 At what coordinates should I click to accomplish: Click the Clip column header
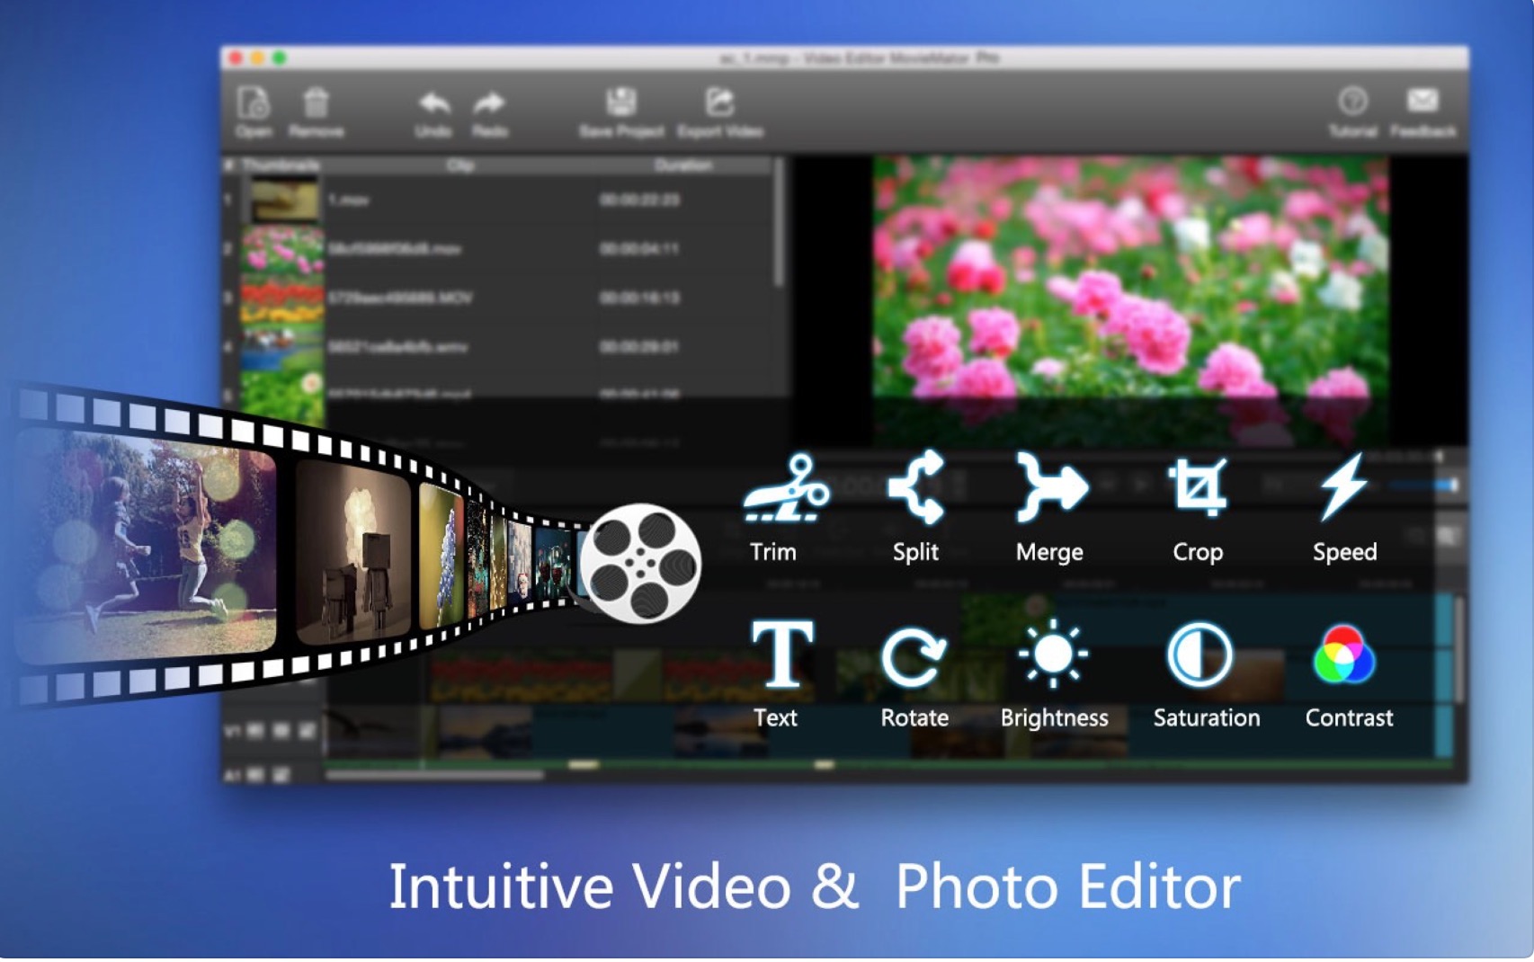coord(460,165)
